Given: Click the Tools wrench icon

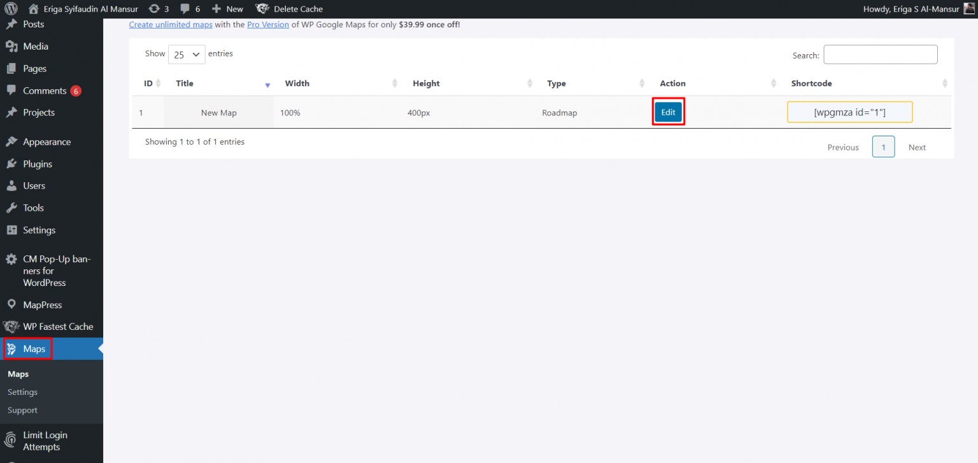Looking at the screenshot, I should click(x=11, y=208).
